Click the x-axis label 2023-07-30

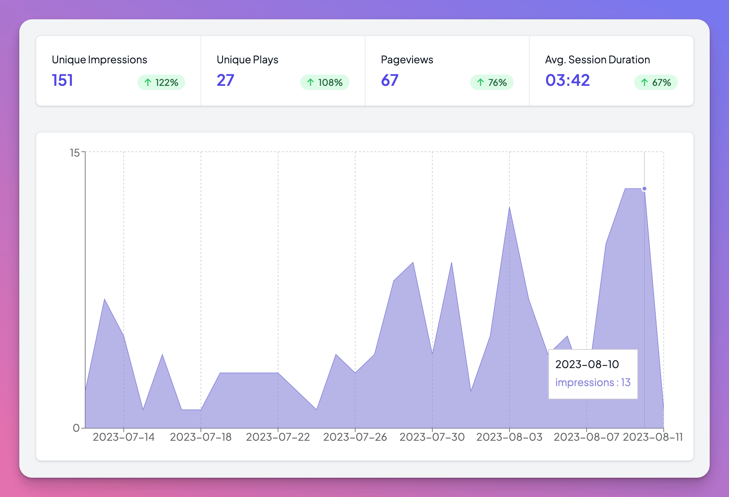coord(432,437)
